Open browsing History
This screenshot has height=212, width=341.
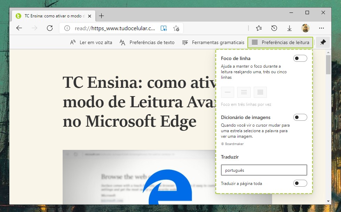(274, 28)
